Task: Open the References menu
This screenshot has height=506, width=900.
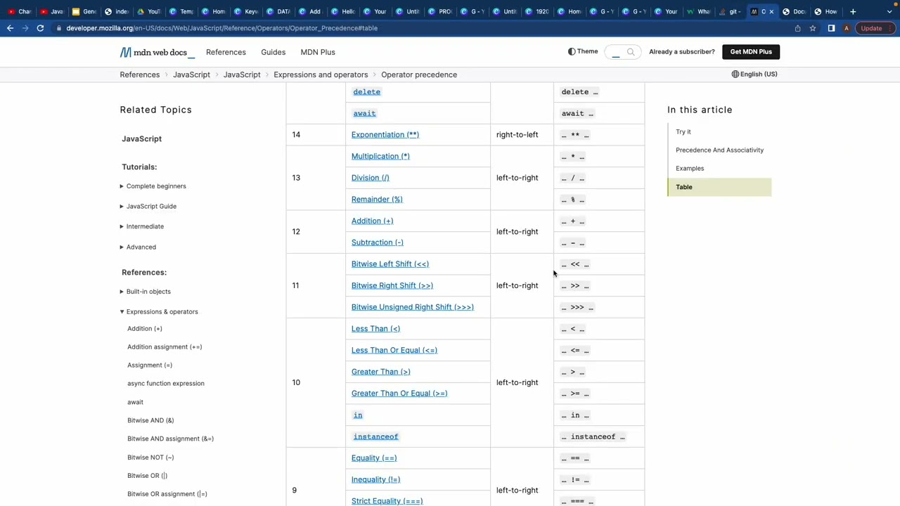Action: point(226,52)
